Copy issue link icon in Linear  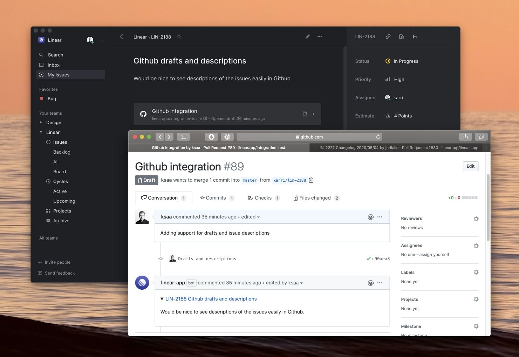click(x=388, y=36)
